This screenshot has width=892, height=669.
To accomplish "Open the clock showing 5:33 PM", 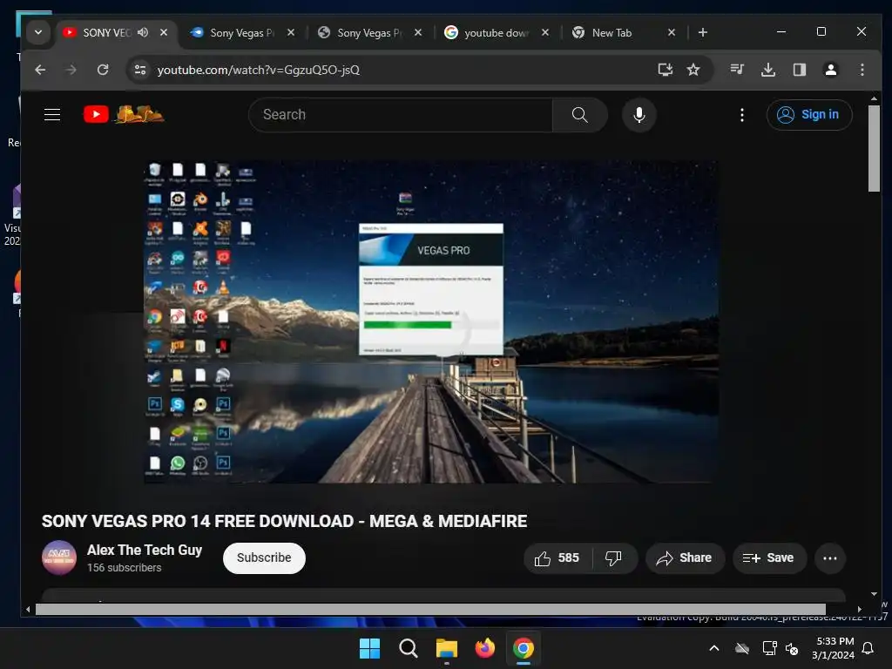I will 834,648.
